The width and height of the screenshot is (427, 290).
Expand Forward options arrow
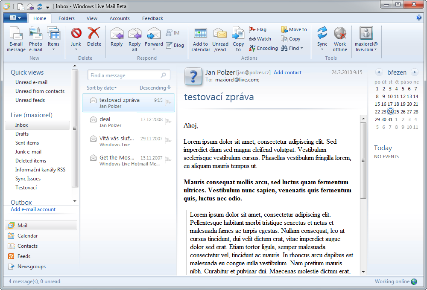coord(154,49)
